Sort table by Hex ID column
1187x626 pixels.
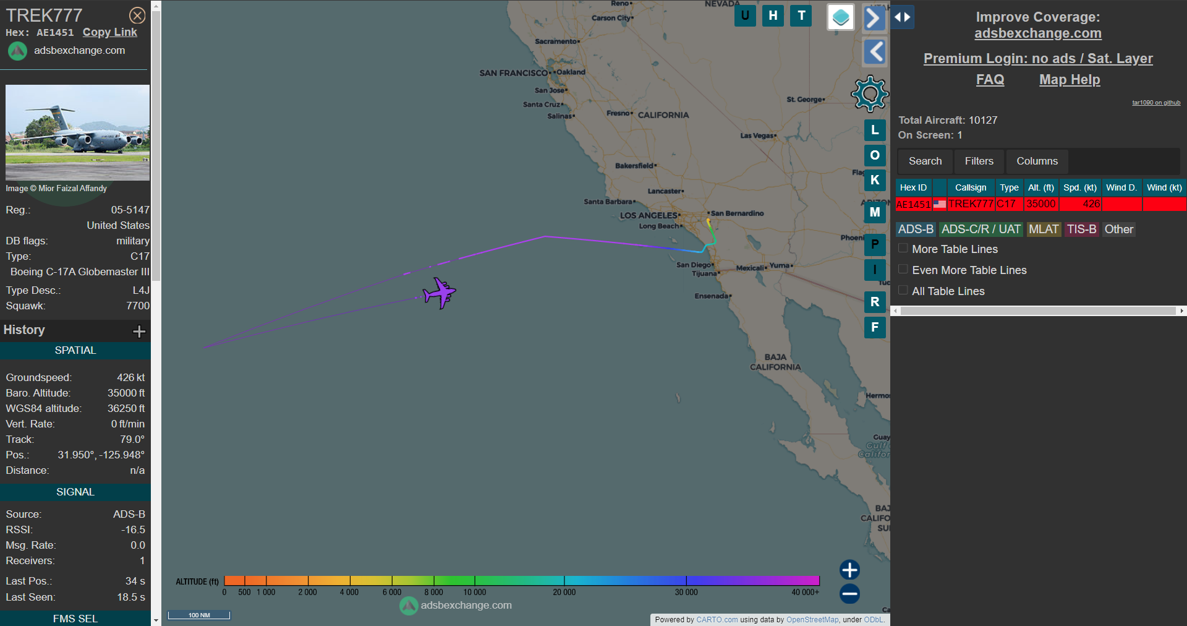[x=913, y=187]
